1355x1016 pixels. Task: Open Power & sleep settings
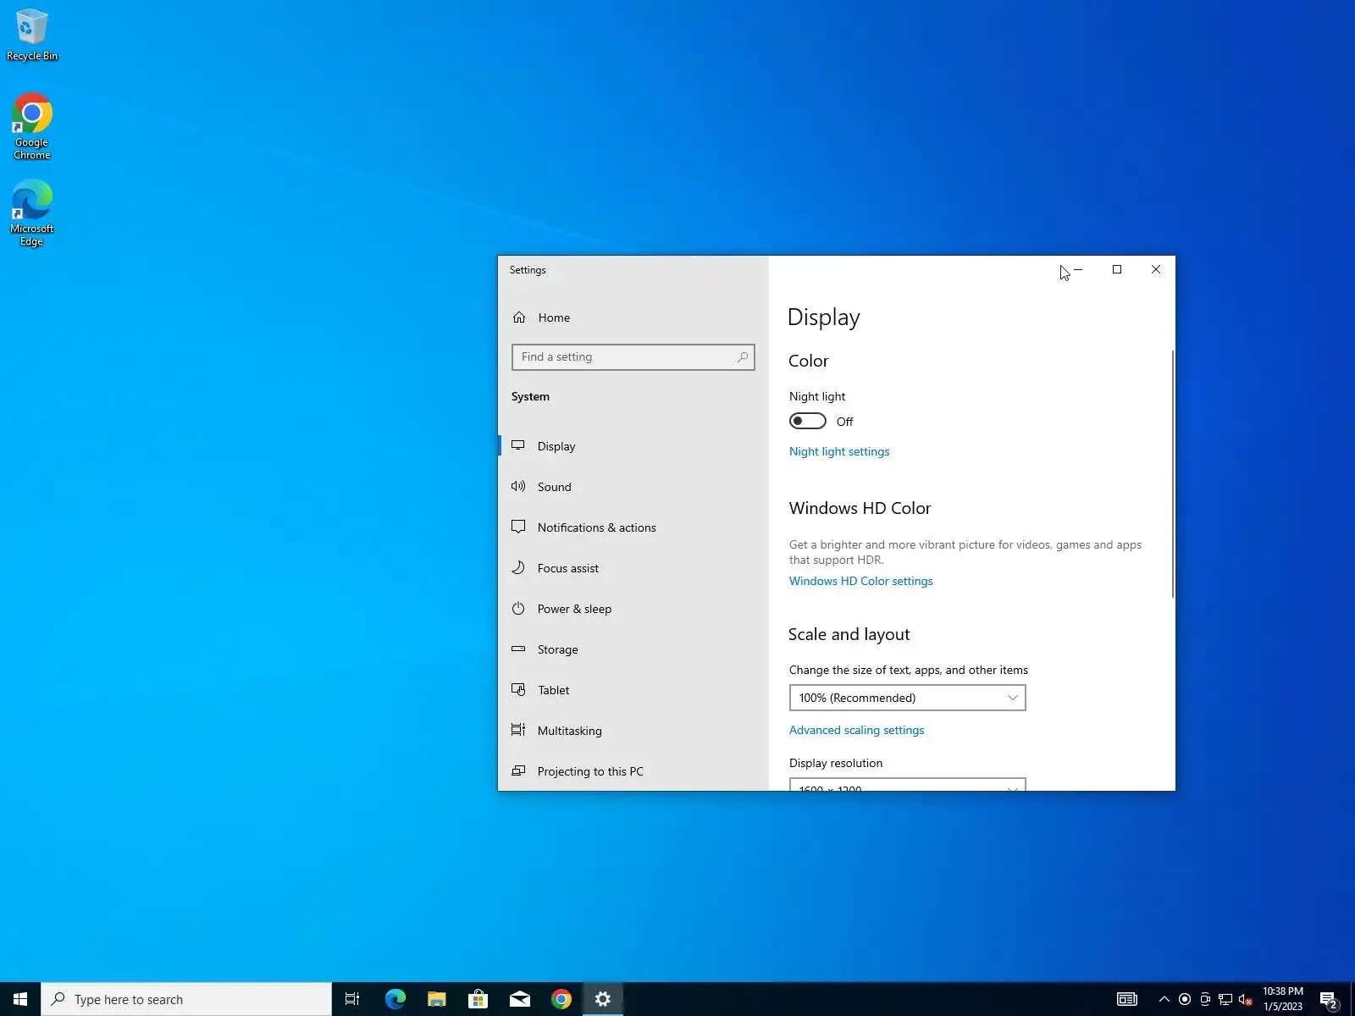pyautogui.click(x=633, y=609)
